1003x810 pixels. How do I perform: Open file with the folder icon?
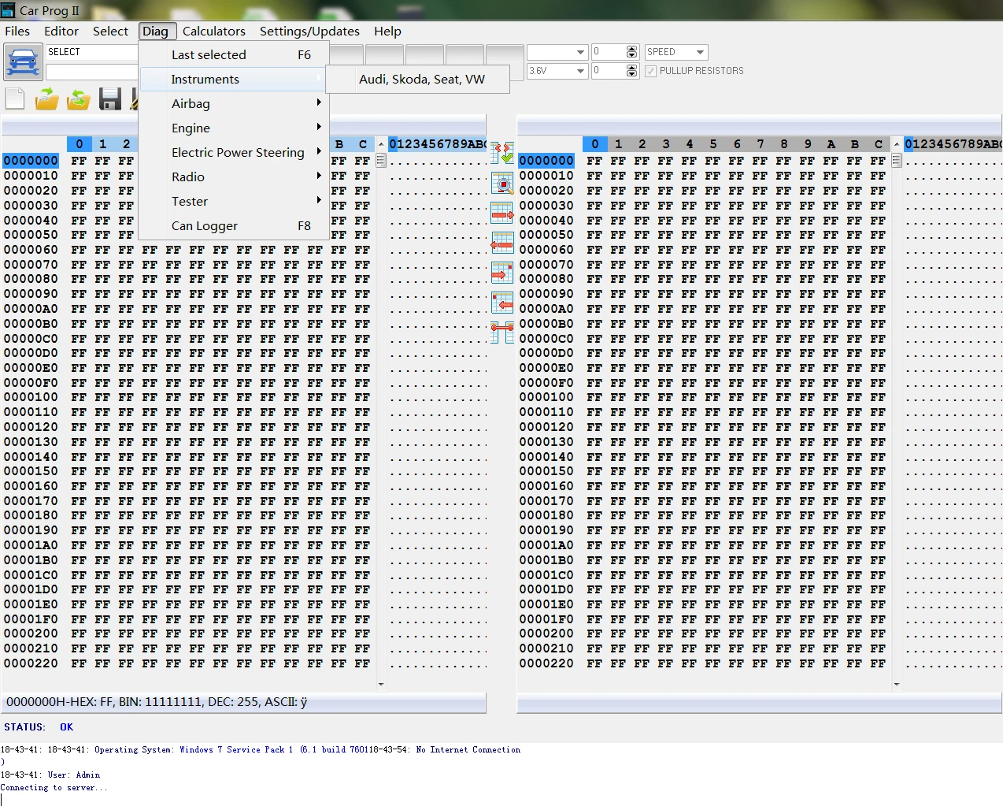pyautogui.click(x=47, y=99)
